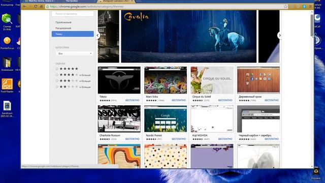This screenshot has height=183, width=325.
Task: Click the Charlotte Ronson title text
Action: click(x=110, y=135)
